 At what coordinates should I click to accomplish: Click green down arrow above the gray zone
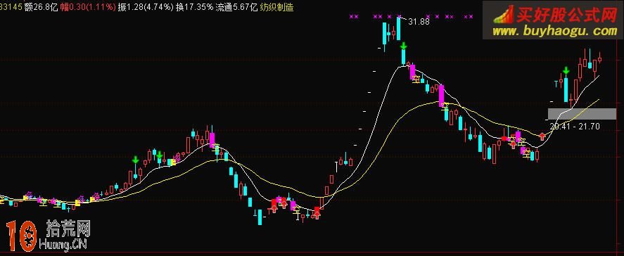point(566,71)
